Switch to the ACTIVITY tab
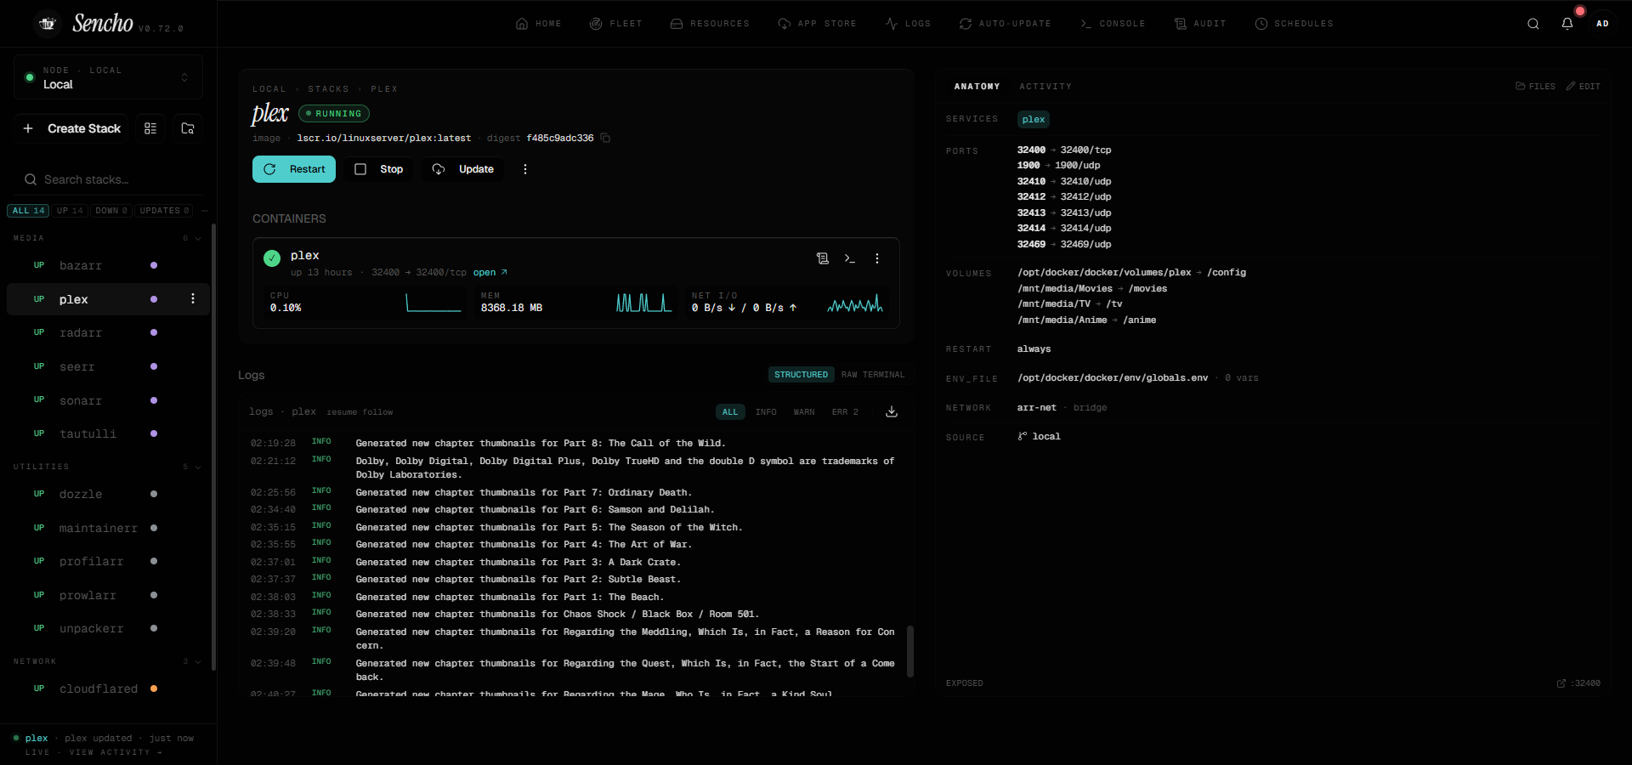This screenshot has height=765, width=1632. [1045, 87]
